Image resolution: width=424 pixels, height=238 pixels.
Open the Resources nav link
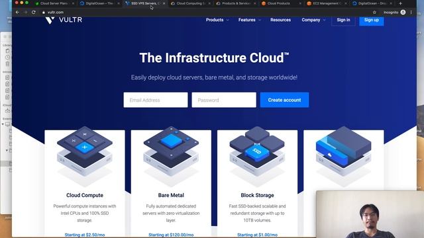(280, 20)
